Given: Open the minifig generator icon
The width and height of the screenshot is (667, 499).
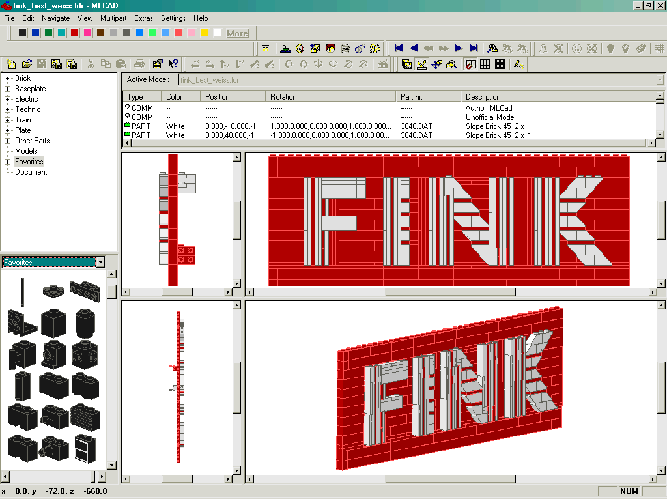Looking at the screenshot, I should click(330, 48).
